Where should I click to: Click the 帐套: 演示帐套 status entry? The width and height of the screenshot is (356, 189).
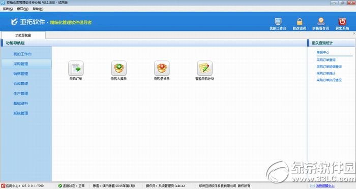[x=114, y=186]
